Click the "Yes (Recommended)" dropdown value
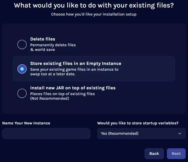The width and height of the screenshot is (188, 162). click(x=120, y=134)
